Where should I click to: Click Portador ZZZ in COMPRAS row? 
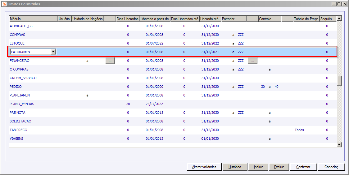(241, 35)
